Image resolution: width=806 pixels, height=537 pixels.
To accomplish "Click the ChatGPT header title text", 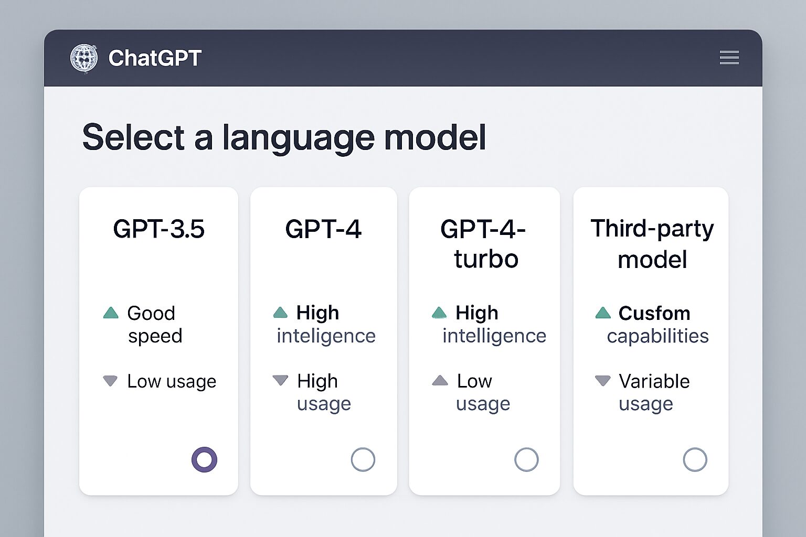I will point(155,58).
